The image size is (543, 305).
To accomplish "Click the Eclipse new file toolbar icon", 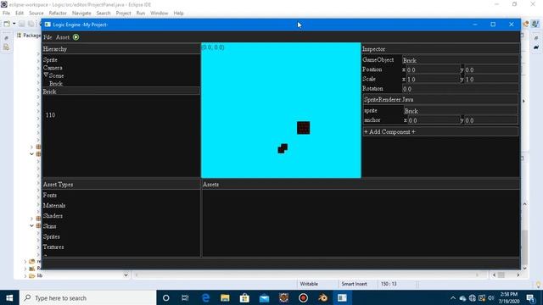I will (x=7, y=24).
